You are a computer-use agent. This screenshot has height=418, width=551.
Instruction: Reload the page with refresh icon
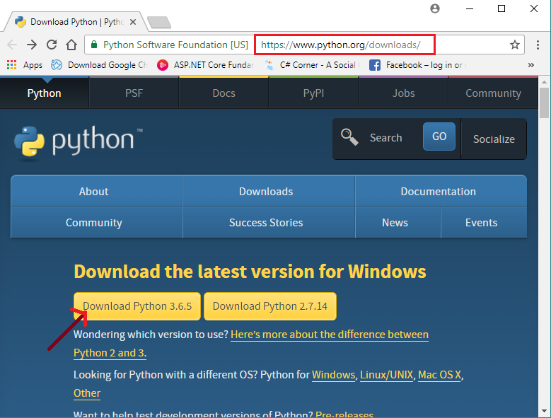pos(52,45)
